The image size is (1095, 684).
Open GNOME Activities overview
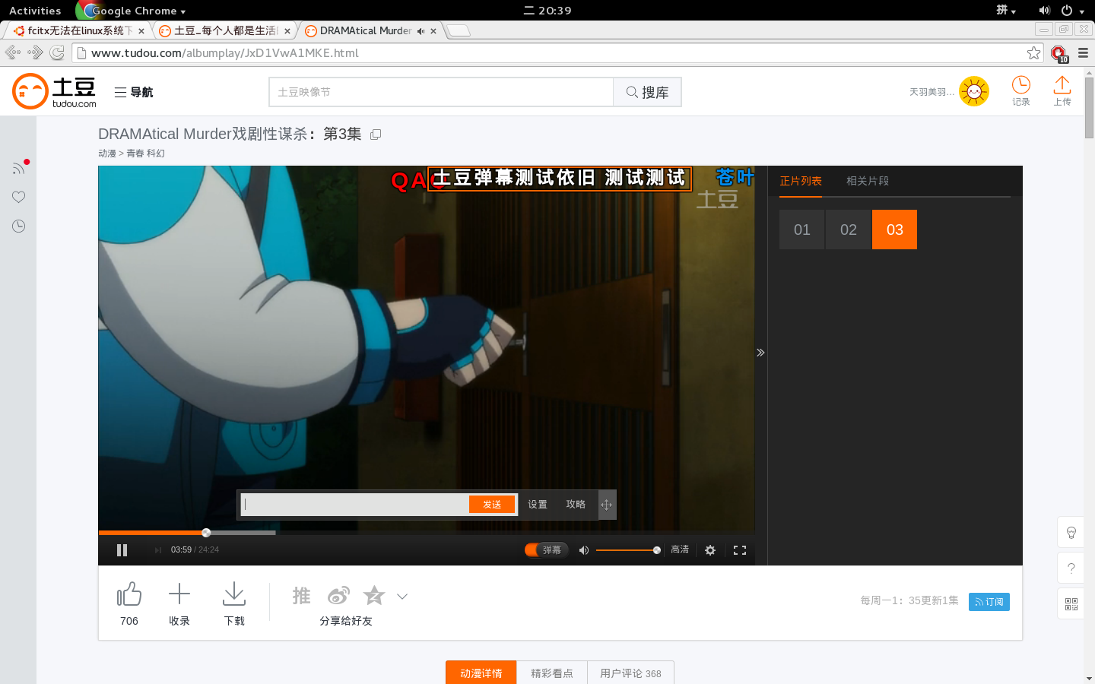pyautogui.click(x=35, y=11)
